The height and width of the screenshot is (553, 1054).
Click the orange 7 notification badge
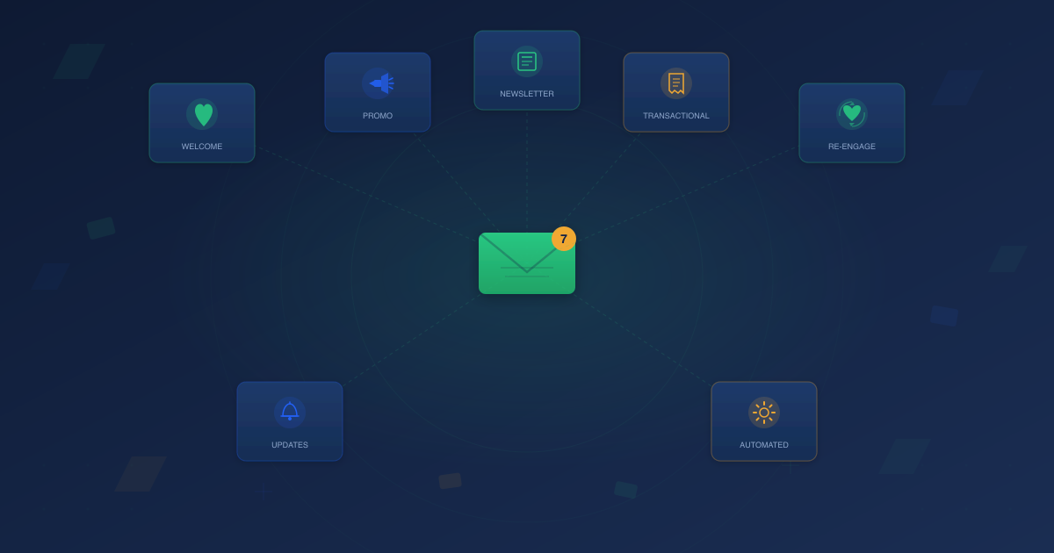point(564,239)
